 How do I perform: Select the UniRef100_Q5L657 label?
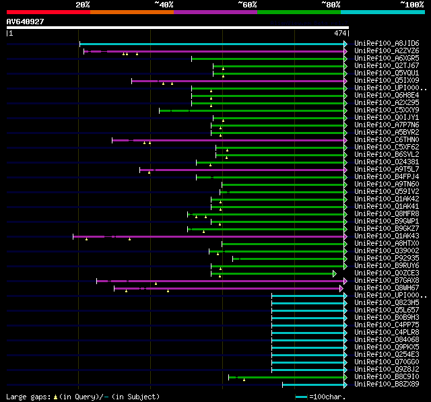387,310
